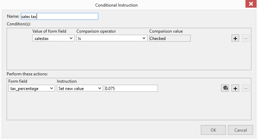Click the 'Value of form field' column label
The image size is (258, 140).
click(x=49, y=31)
